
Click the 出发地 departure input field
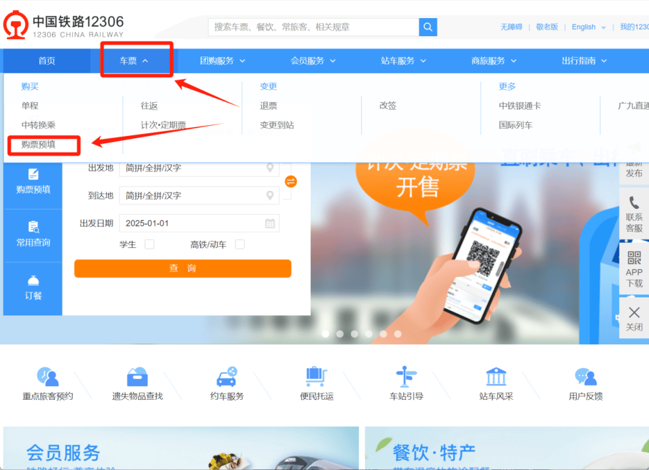[x=192, y=168]
